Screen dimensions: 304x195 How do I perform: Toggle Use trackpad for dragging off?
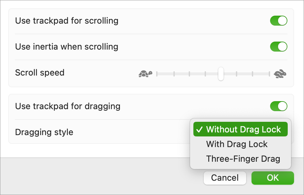(x=279, y=106)
